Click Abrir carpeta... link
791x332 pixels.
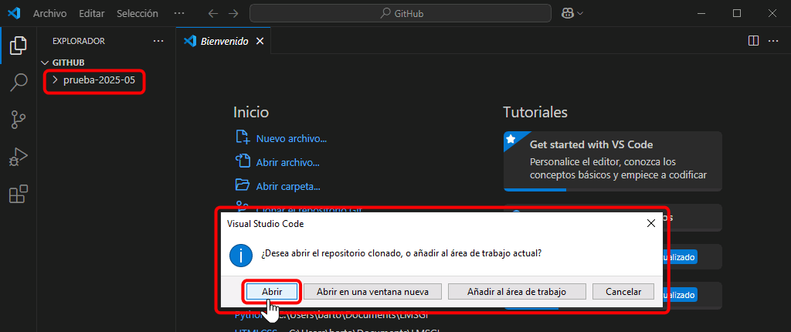pos(288,186)
